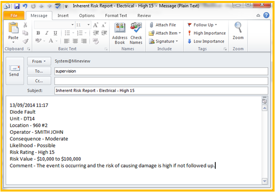This screenshot has height=192, width=275.
Task: Open the Basic Text dialog launcher
Action: coord(106,49)
